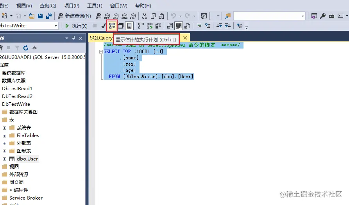This screenshot has height=205, width=349.
Task: Open a new XMLA query
Action: click(124, 16)
